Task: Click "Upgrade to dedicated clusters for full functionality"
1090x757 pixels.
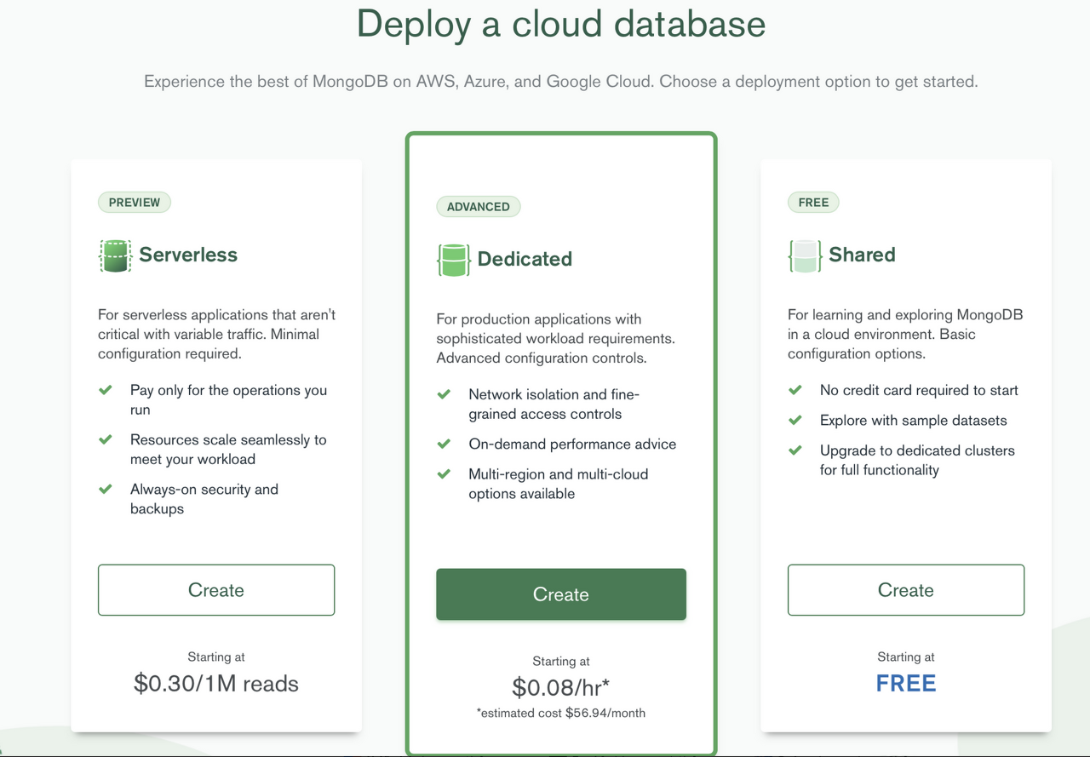Action: point(917,460)
